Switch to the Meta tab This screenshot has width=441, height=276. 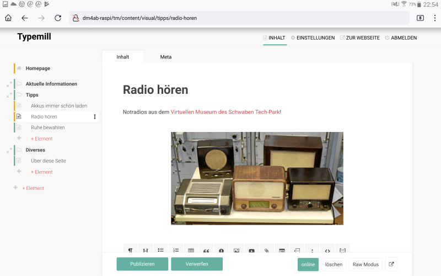pyautogui.click(x=165, y=57)
